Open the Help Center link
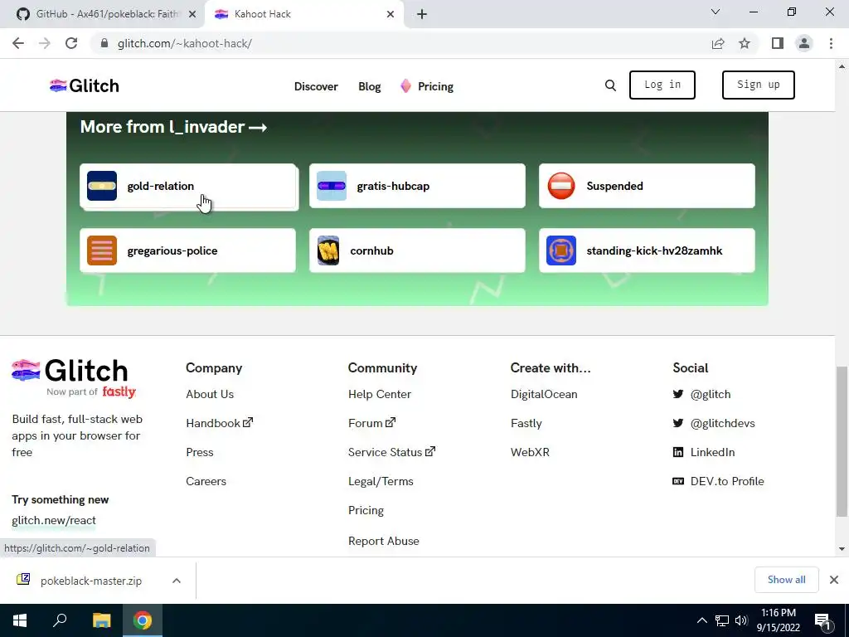 (380, 394)
